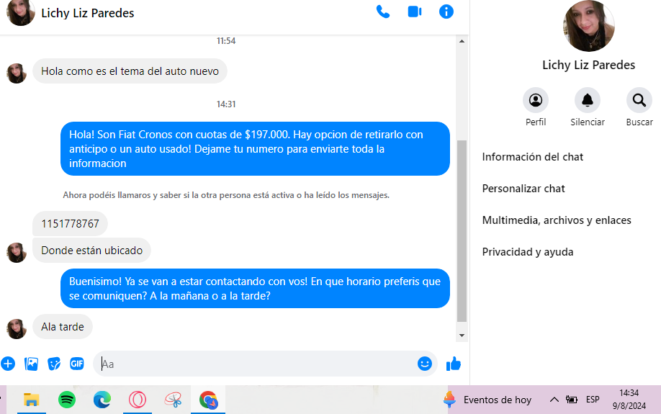The height and width of the screenshot is (414, 661).
Task: Send a thumbs-up like
Action: (x=454, y=364)
